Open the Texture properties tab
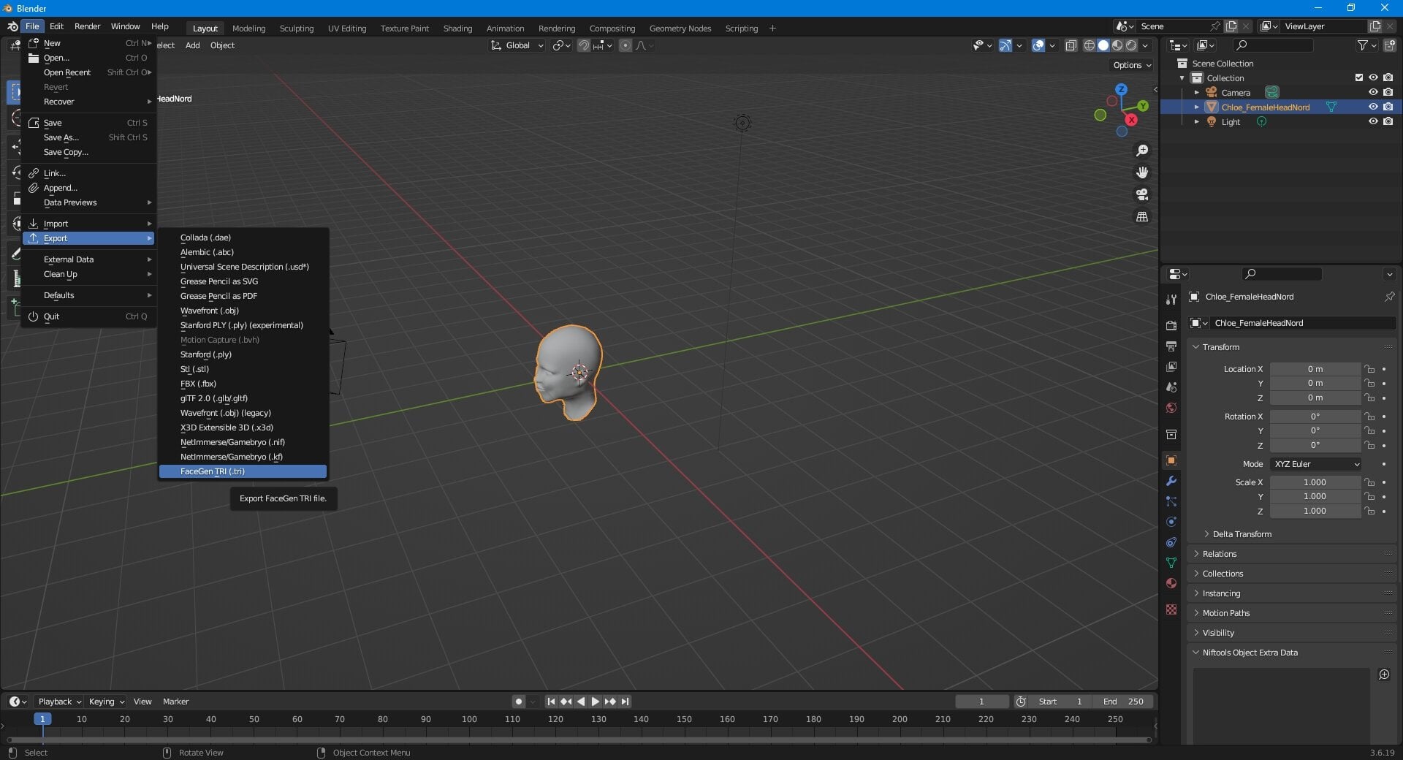This screenshot has height=760, width=1403. 1171,609
